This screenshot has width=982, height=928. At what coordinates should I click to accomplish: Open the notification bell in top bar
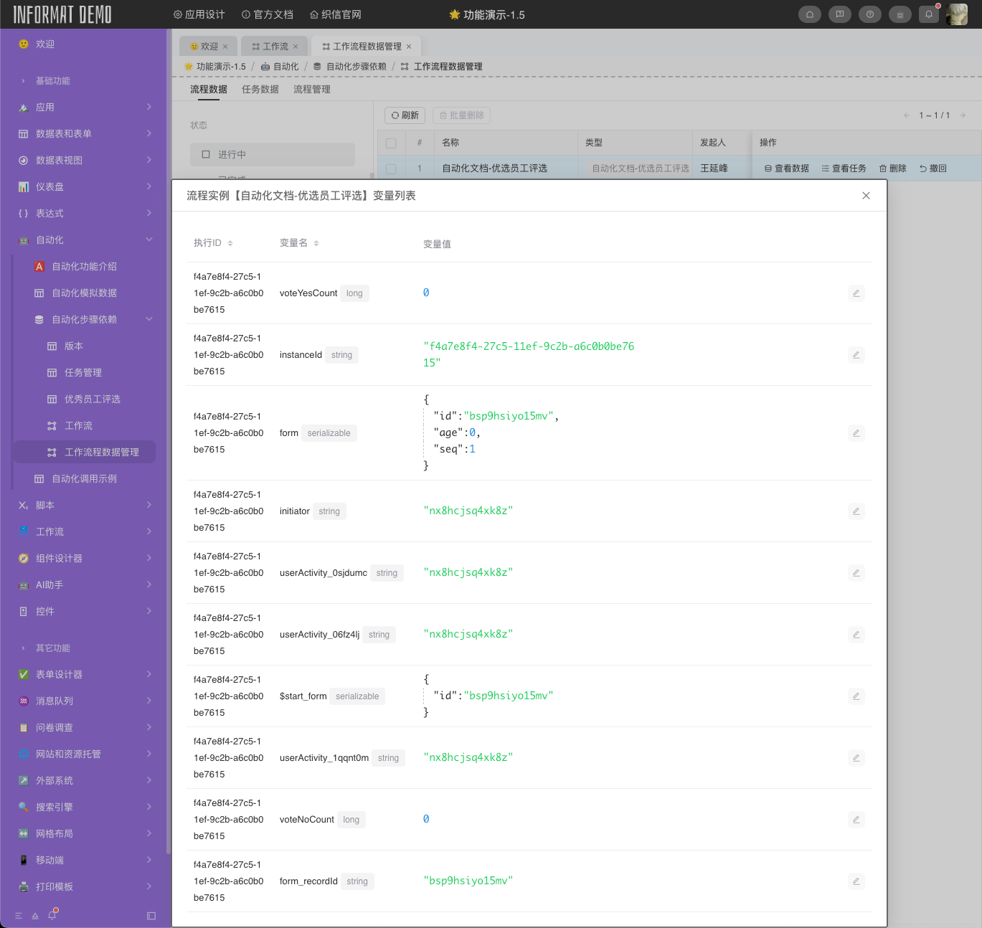pyautogui.click(x=929, y=14)
